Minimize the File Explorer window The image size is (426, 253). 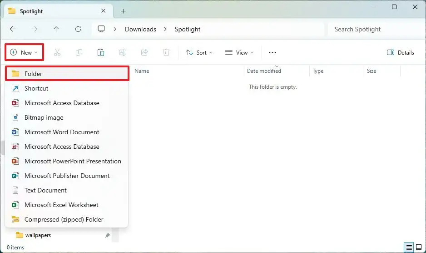(x=374, y=7)
